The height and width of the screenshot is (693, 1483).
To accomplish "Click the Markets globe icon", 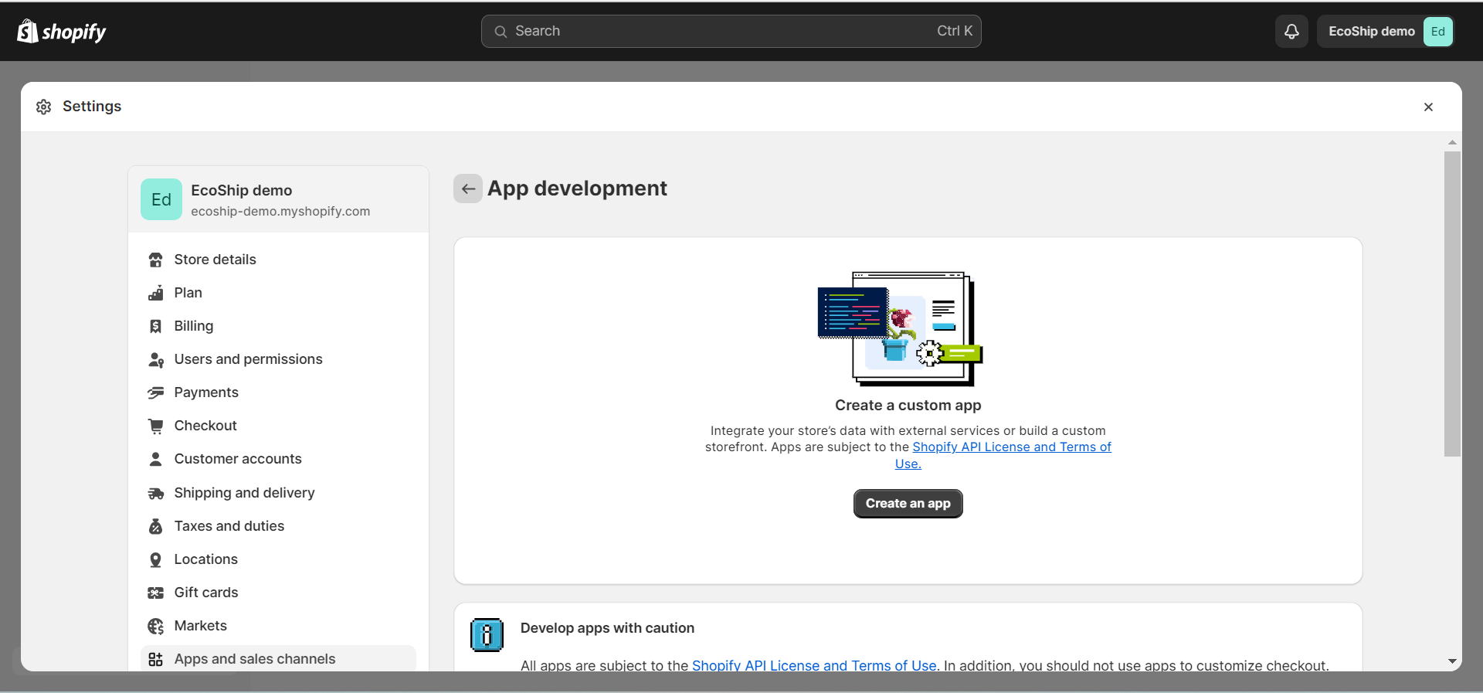I will click(x=155, y=626).
